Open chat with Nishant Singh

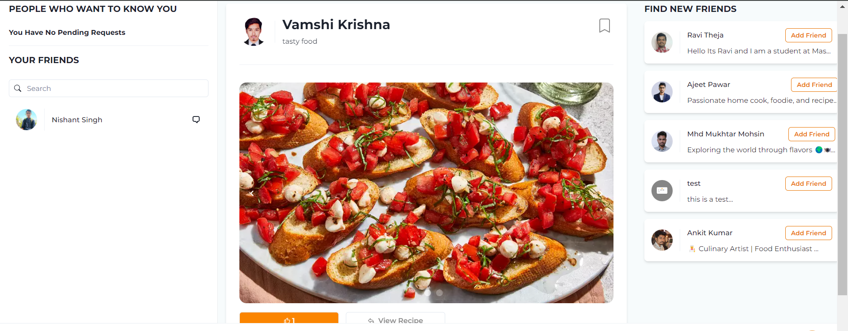pyautogui.click(x=196, y=119)
